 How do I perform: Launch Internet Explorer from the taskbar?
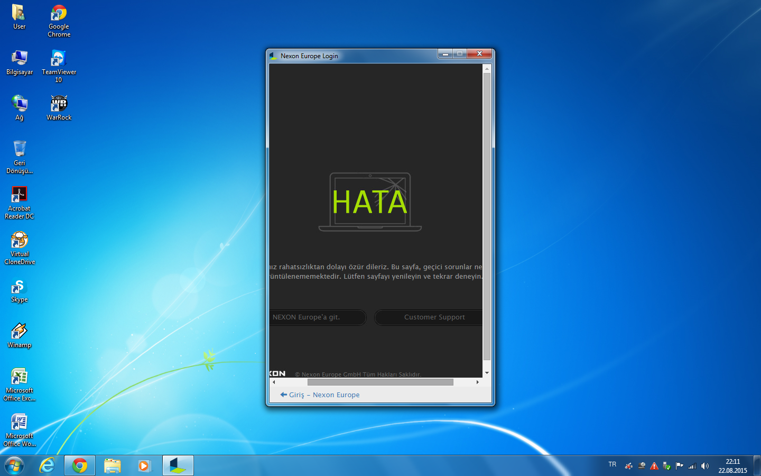48,465
